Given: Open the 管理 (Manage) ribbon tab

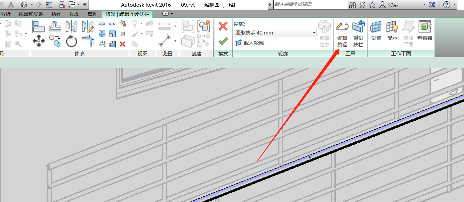Looking at the screenshot, I should [x=92, y=14].
